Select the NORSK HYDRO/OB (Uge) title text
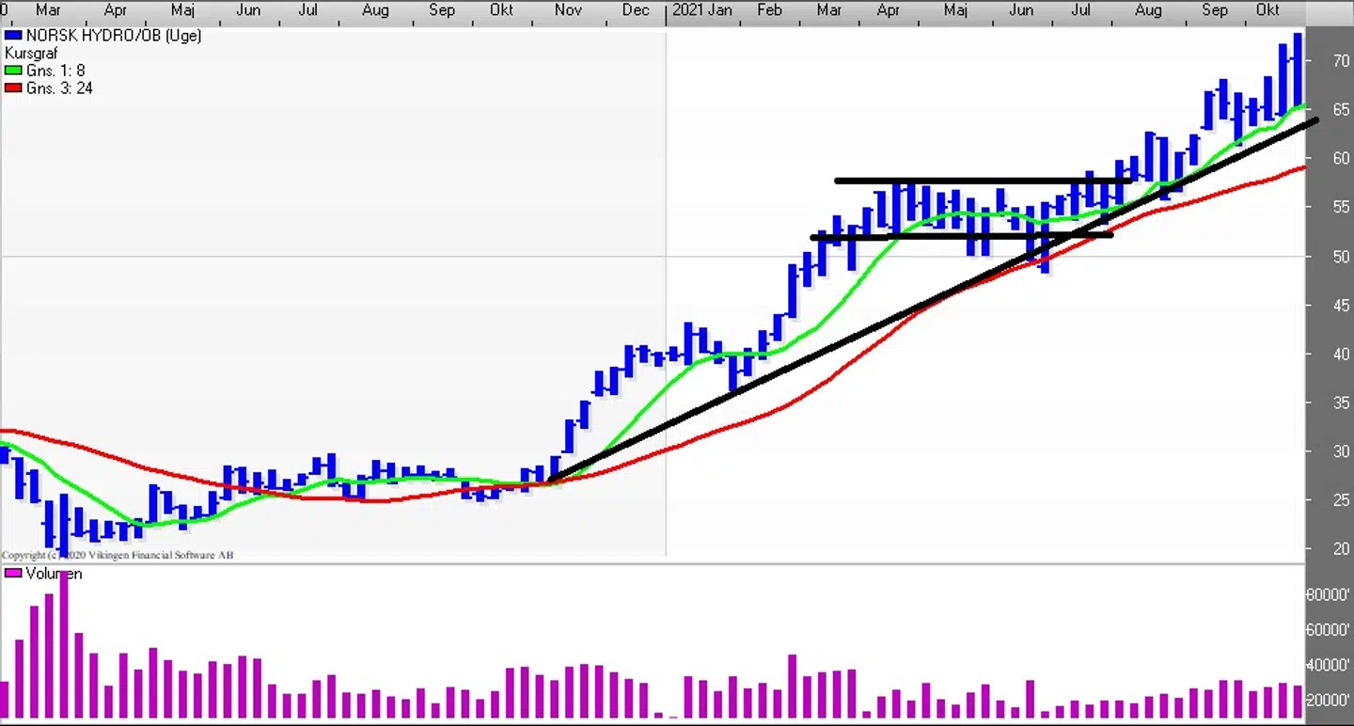 tap(114, 36)
